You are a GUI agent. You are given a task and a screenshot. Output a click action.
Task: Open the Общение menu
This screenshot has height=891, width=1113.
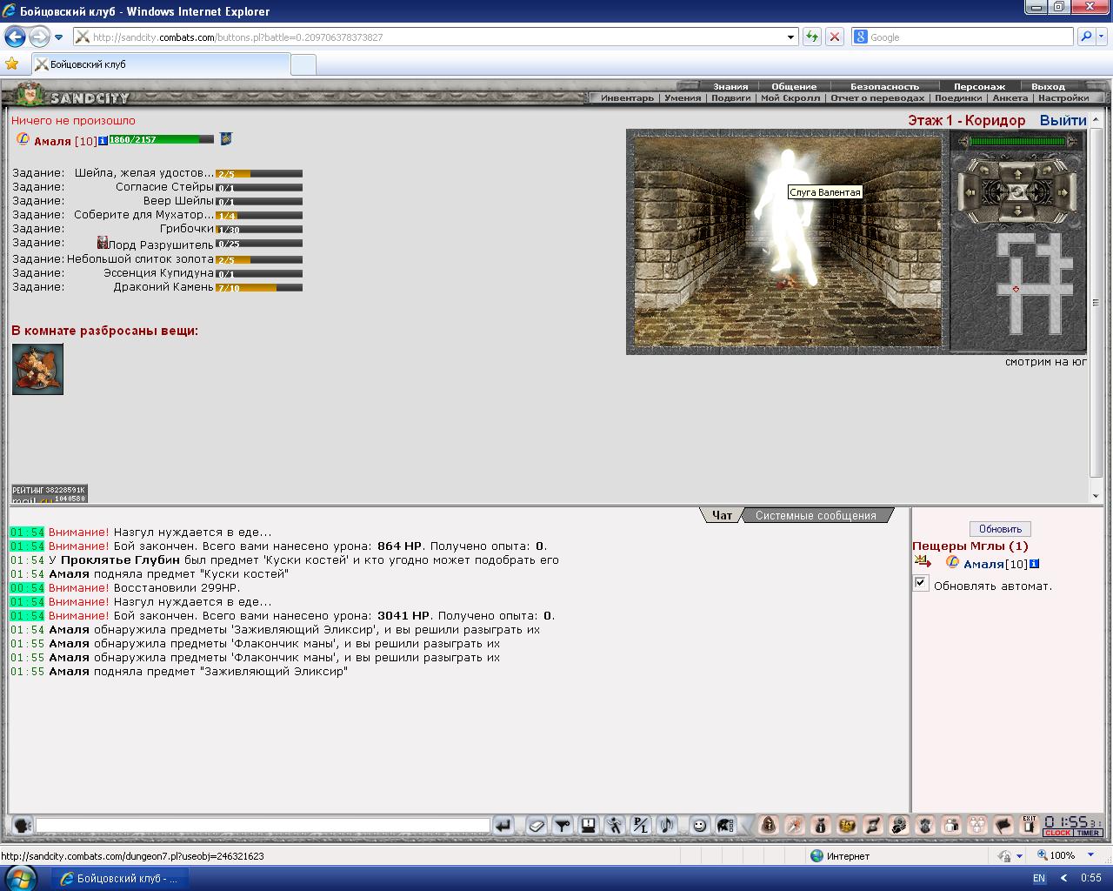tap(794, 87)
